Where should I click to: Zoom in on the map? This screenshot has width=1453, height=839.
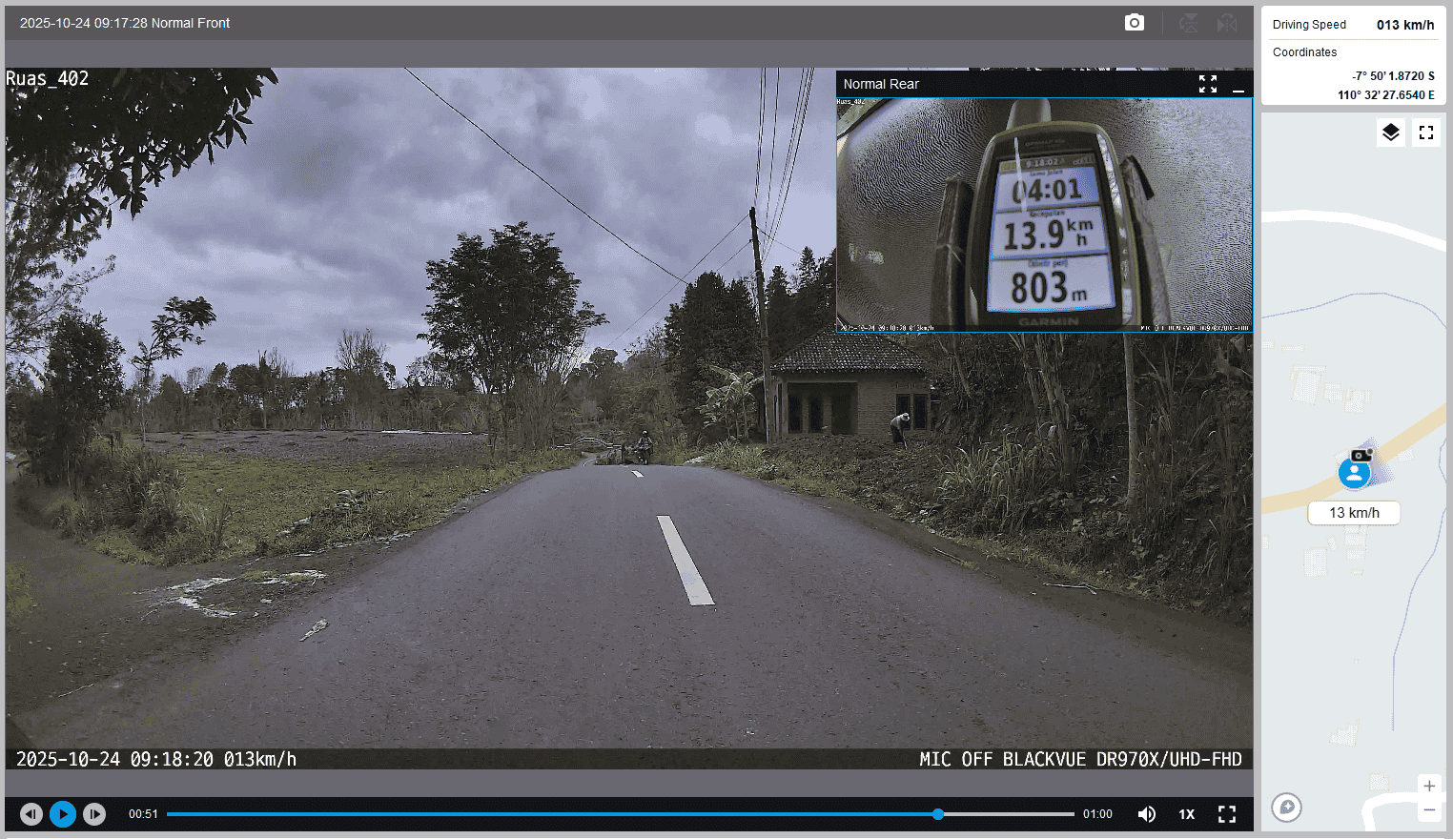pos(1428,787)
